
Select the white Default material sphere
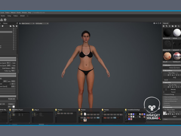pyautogui.click(x=177, y=32)
